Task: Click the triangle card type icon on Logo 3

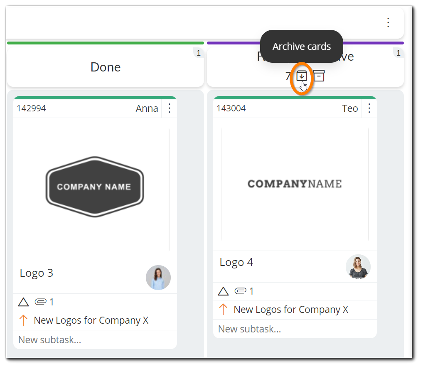Action: point(23,302)
